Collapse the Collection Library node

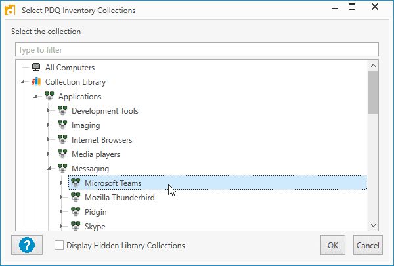coord(23,81)
